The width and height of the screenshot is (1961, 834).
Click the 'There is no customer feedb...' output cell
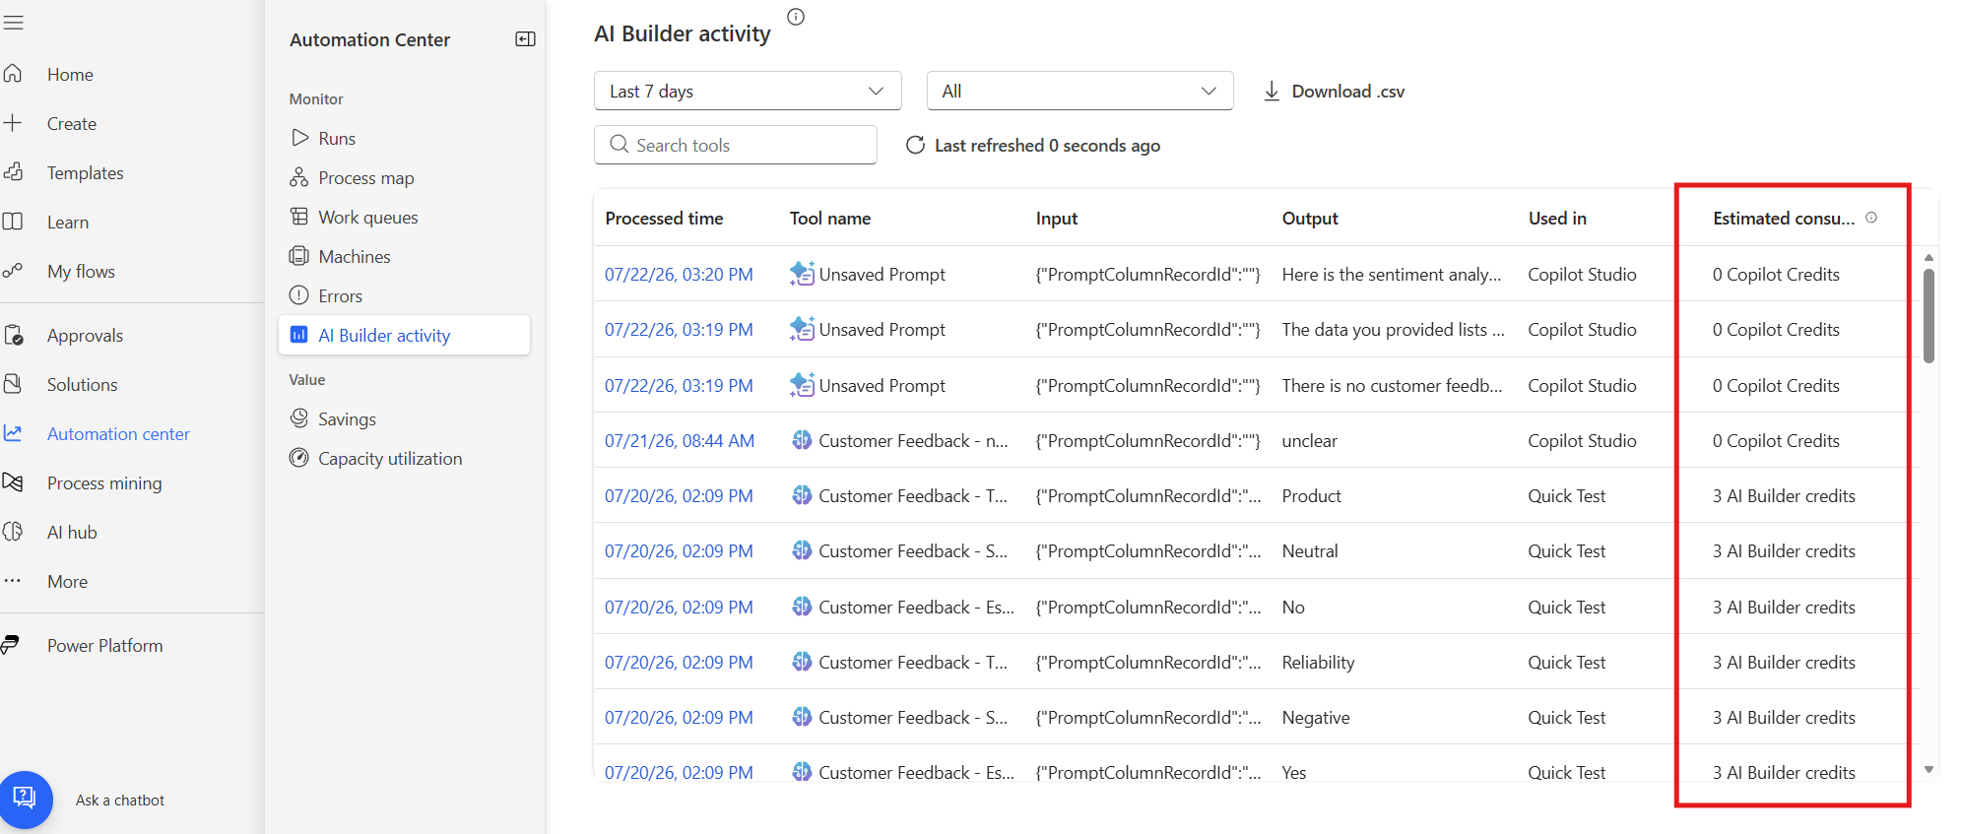(1392, 385)
